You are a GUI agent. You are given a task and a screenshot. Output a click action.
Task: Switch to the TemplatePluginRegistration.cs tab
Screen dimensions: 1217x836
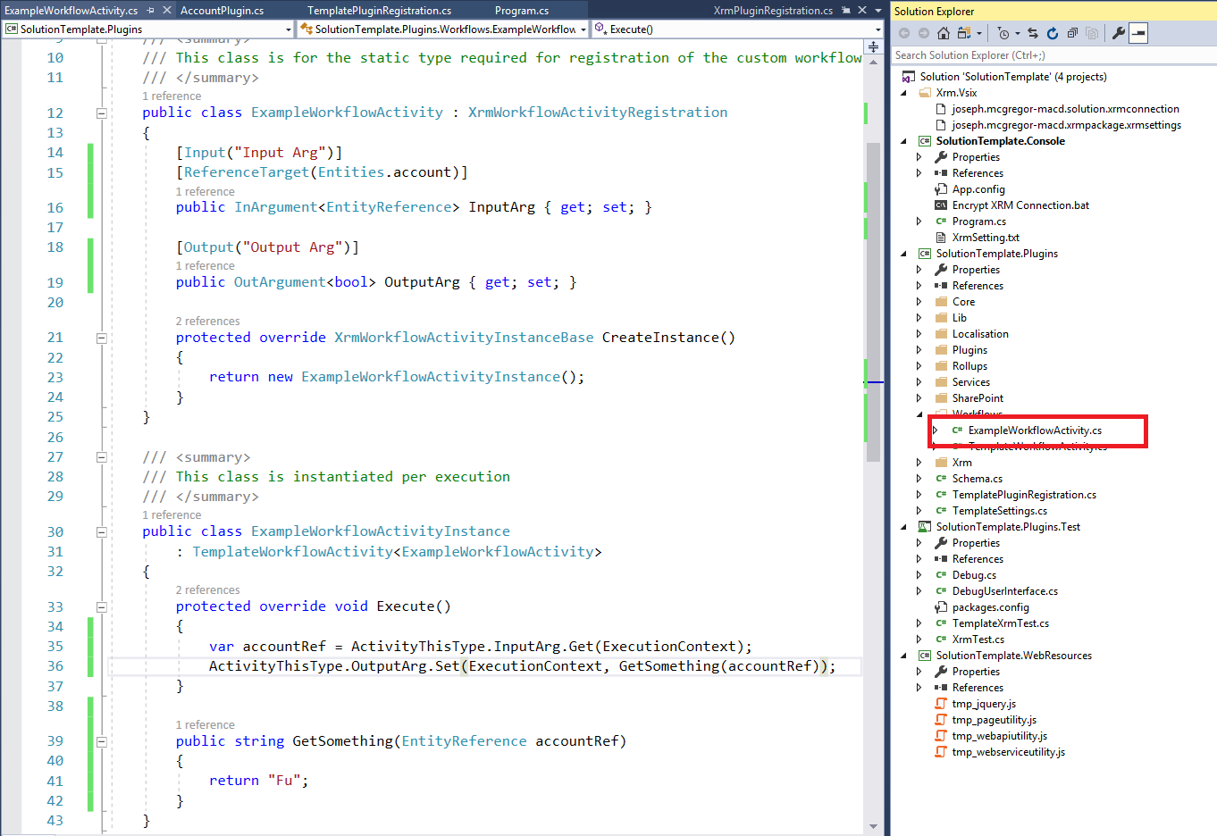point(379,11)
